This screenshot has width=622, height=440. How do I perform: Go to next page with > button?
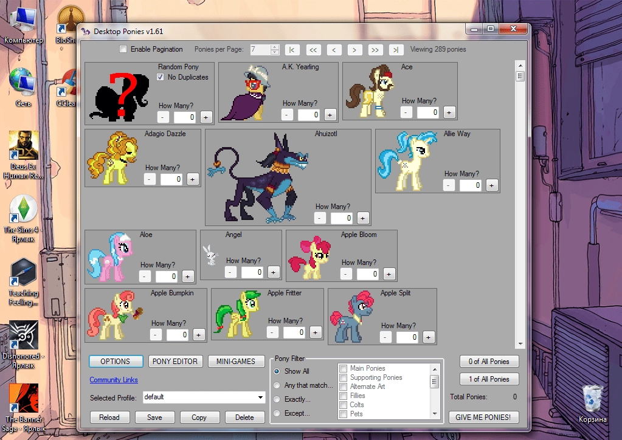354,50
